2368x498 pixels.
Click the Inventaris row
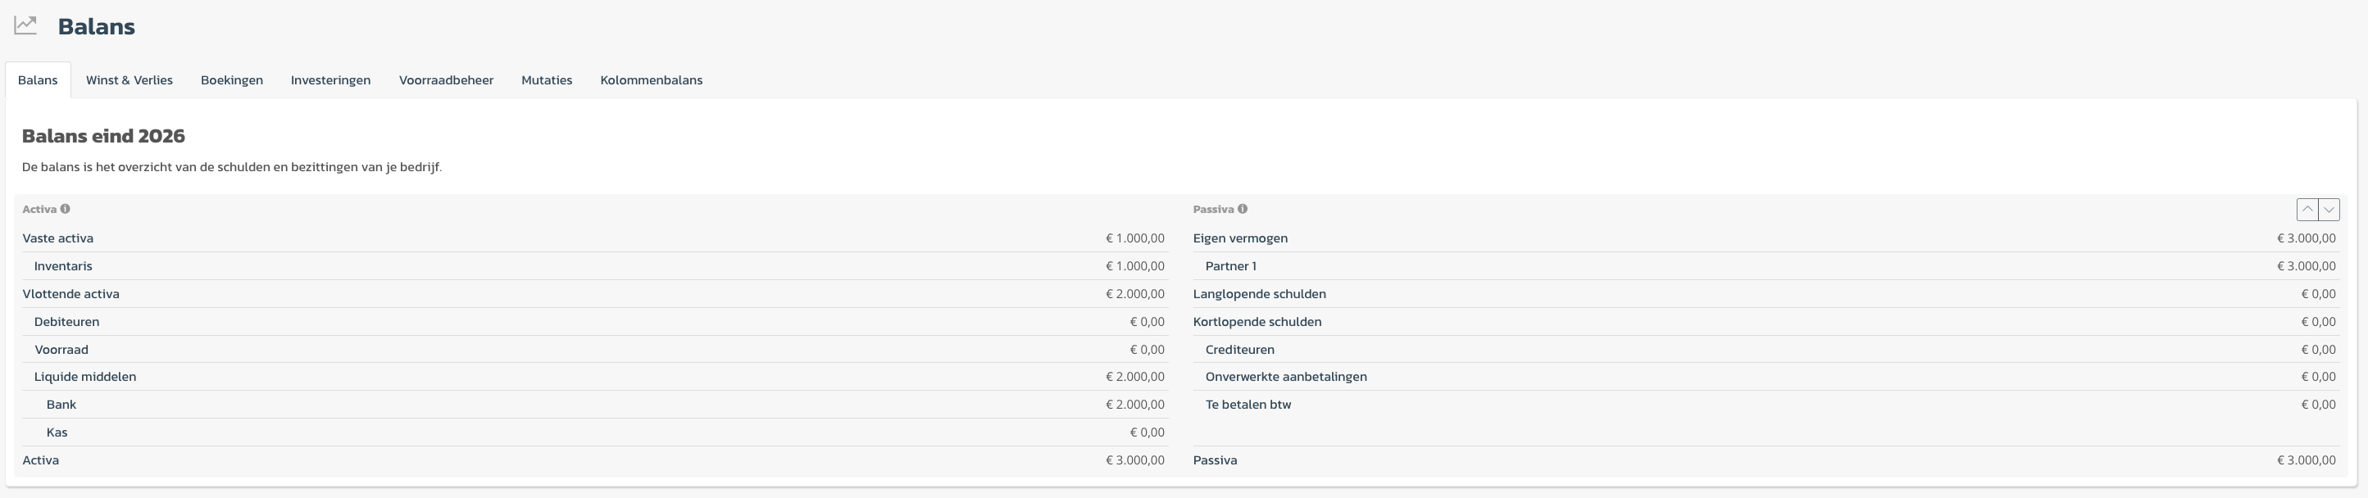pyautogui.click(x=62, y=265)
